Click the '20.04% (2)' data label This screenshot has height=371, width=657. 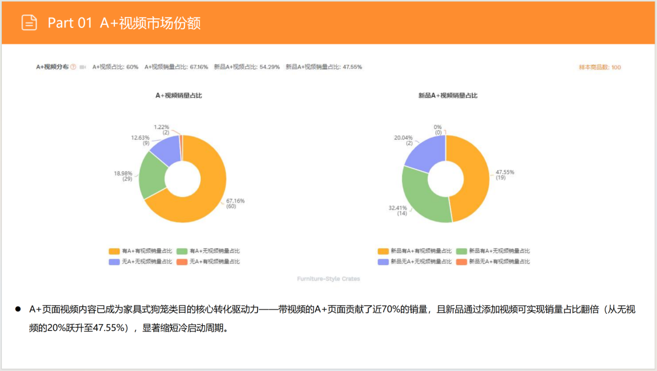click(403, 140)
